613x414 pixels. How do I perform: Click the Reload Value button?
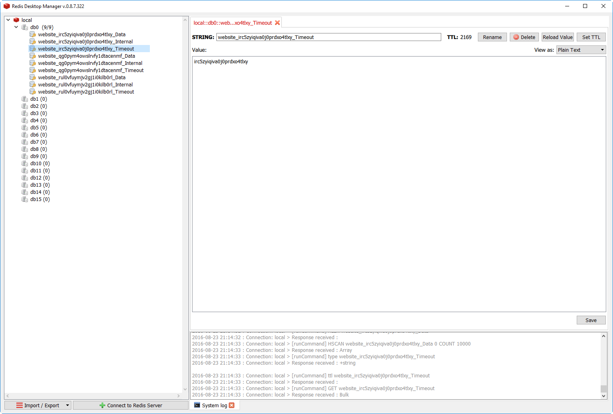tap(558, 37)
